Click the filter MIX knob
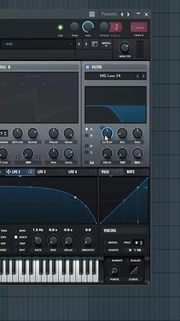 137,153
